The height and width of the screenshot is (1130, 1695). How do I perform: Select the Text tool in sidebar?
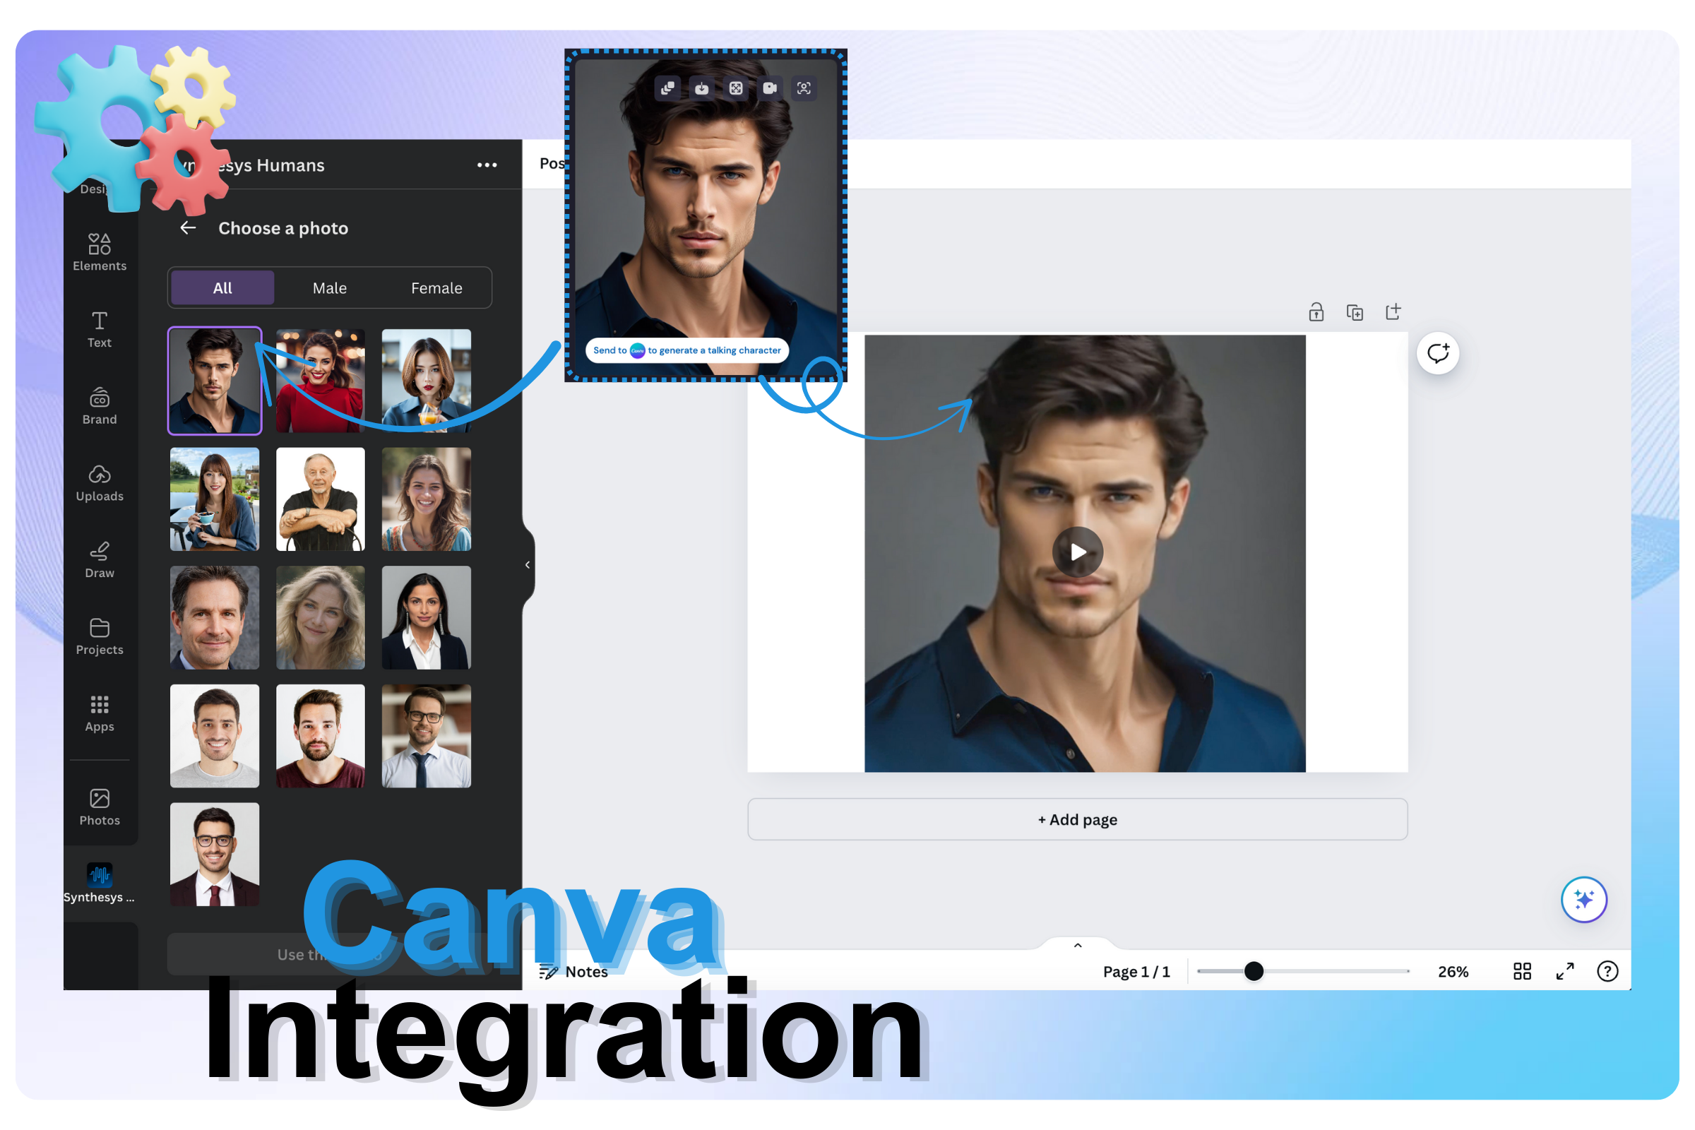100,328
